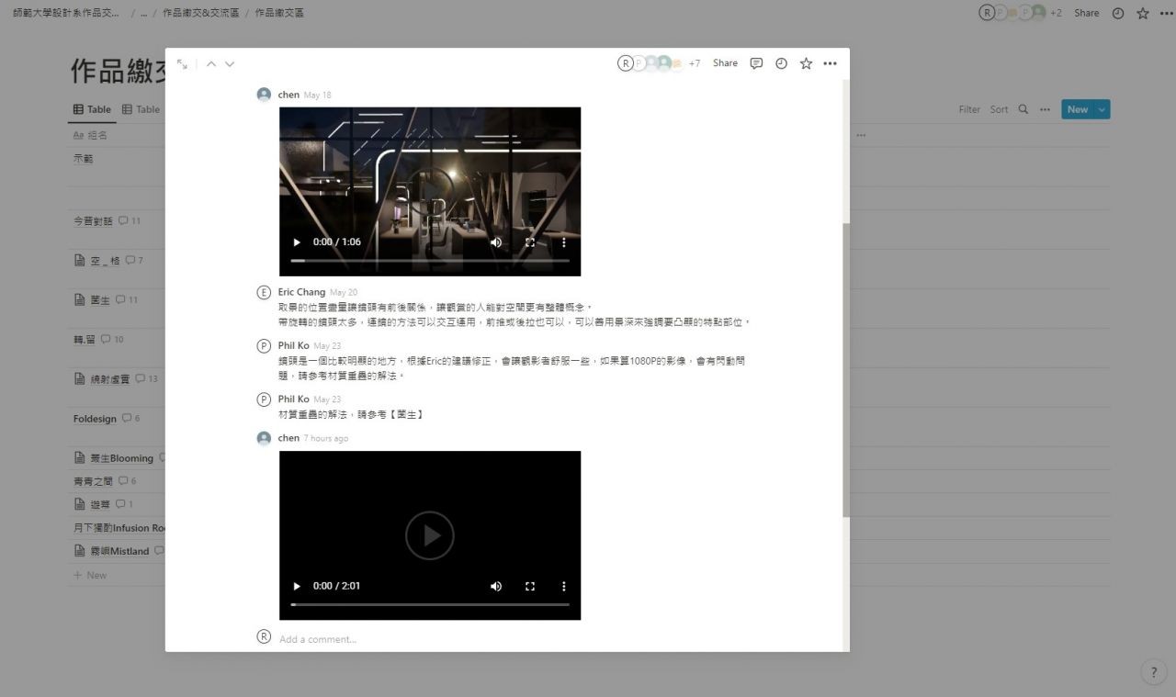Mute the second video's sound
Screen dimensions: 1176x697
pos(496,586)
